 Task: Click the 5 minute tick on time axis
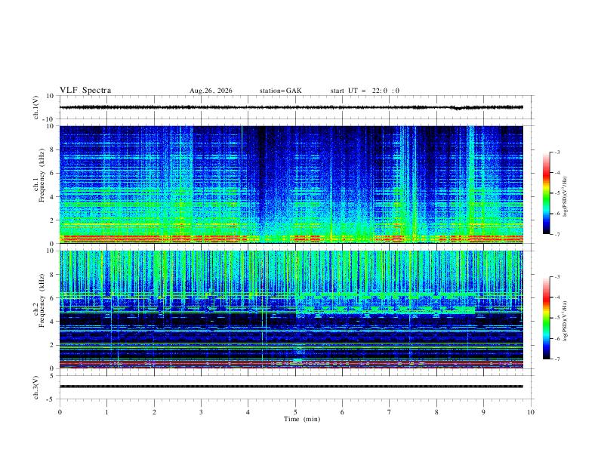[x=295, y=412]
